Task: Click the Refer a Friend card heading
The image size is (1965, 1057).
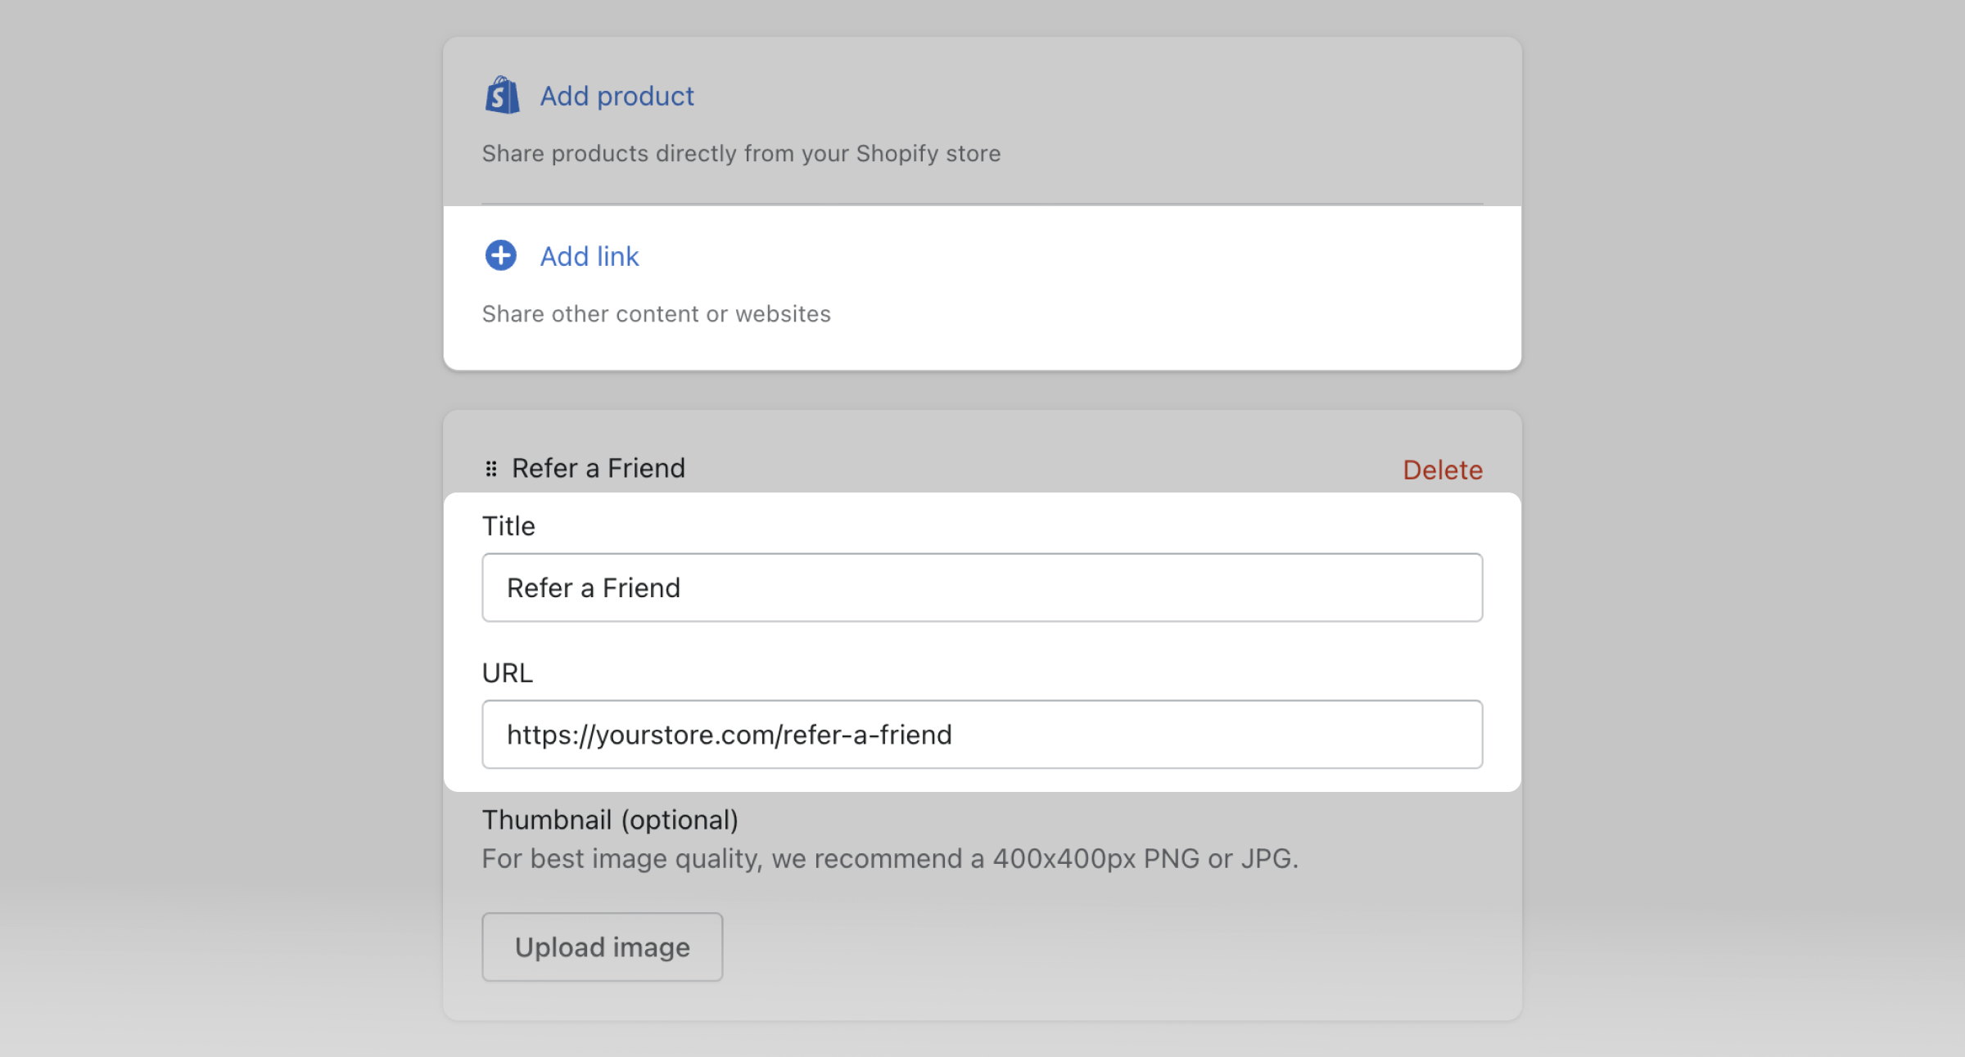Action: pos(599,468)
